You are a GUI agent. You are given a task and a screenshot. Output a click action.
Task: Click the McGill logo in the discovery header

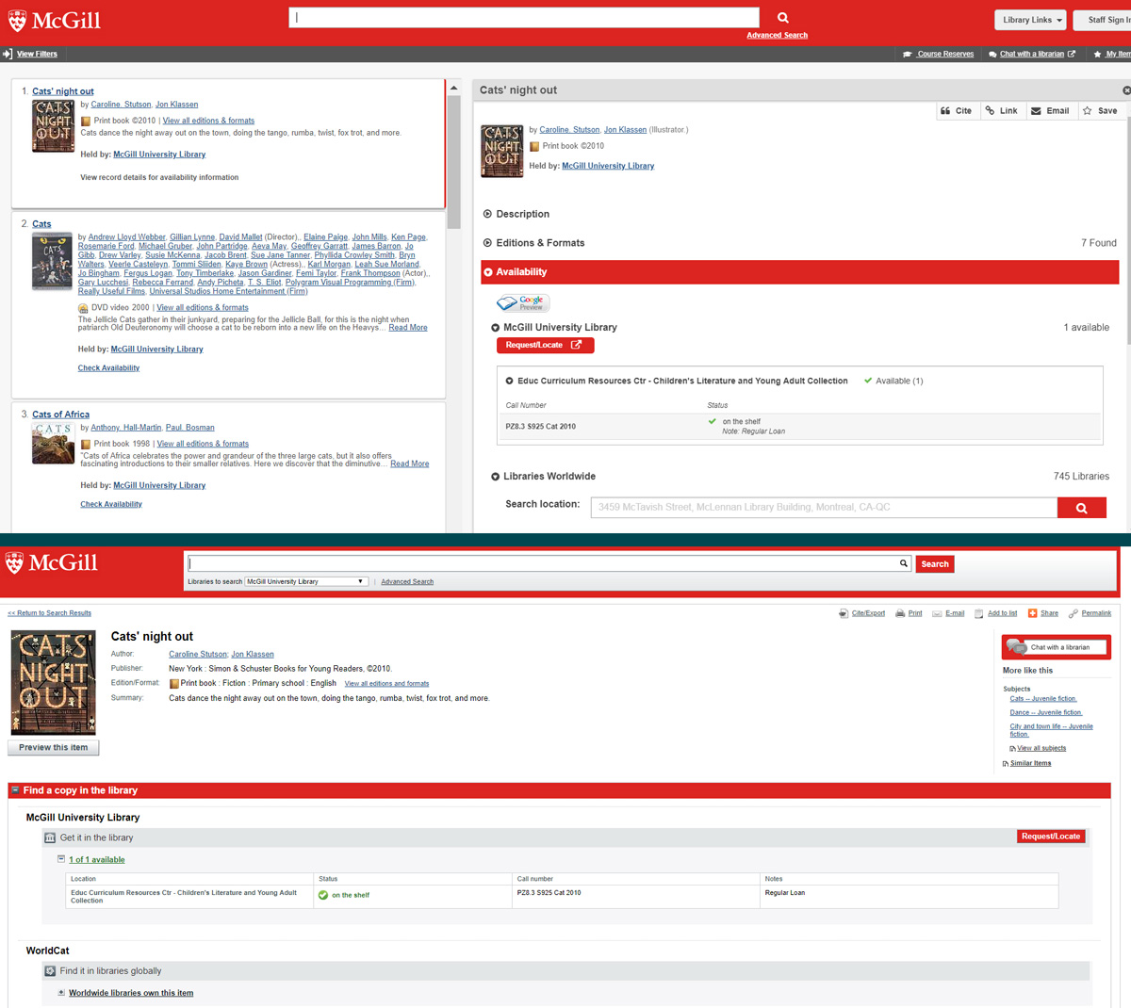pyautogui.click(x=55, y=20)
